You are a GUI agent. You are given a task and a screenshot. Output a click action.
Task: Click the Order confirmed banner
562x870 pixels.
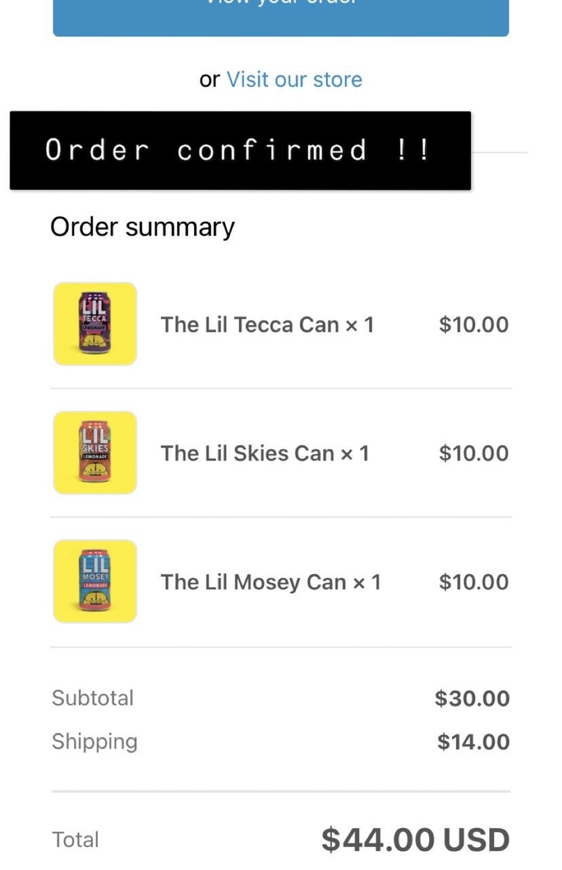point(240,151)
